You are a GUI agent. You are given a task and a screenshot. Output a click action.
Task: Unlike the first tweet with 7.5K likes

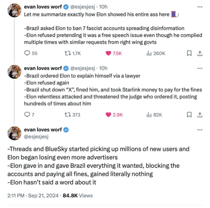(x=109, y=53)
